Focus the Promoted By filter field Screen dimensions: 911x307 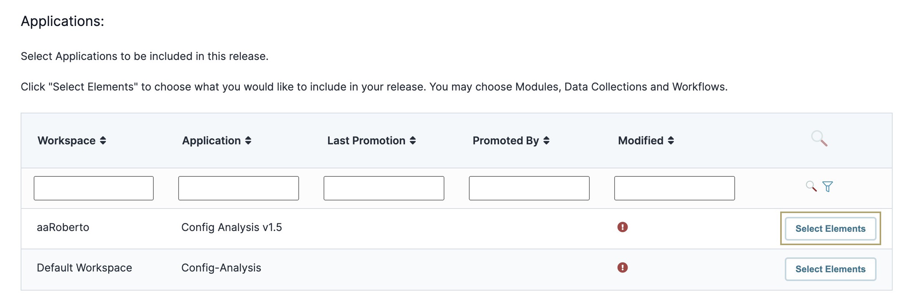529,188
